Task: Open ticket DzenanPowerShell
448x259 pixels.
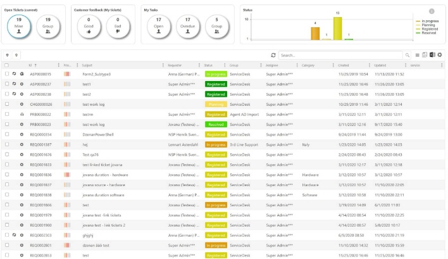Action: click(x=98, y=134)
